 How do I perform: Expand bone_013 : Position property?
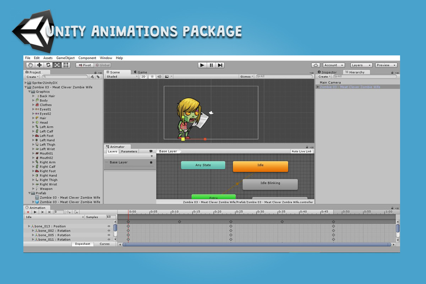(29, 226)
